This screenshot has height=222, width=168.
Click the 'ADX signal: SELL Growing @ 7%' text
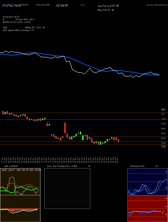coord(18,30)
